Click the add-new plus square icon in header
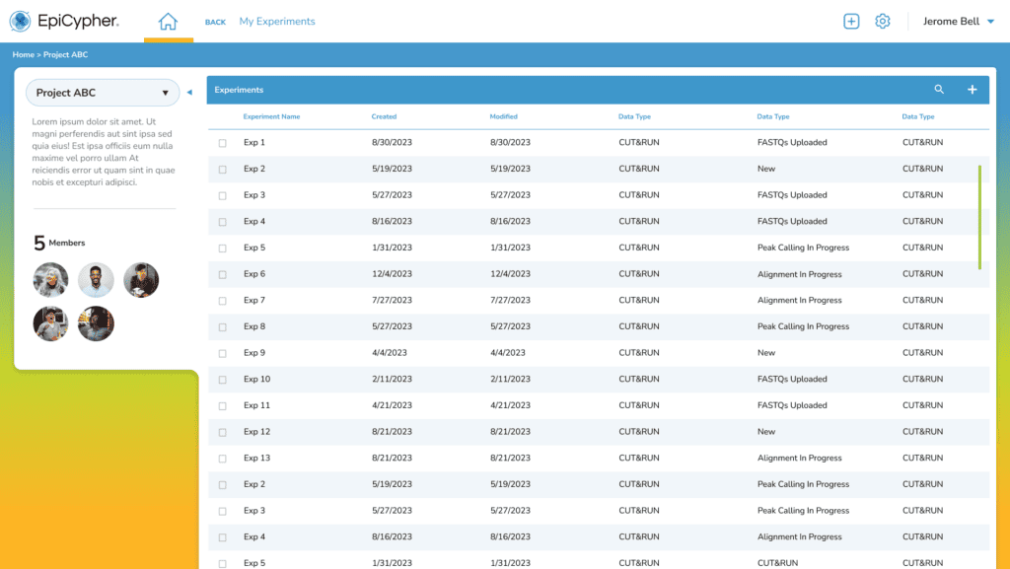The image size is (1010, 569). click(851, 22)
